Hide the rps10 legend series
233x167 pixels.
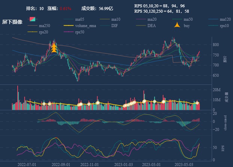click(x=225, y=26)
